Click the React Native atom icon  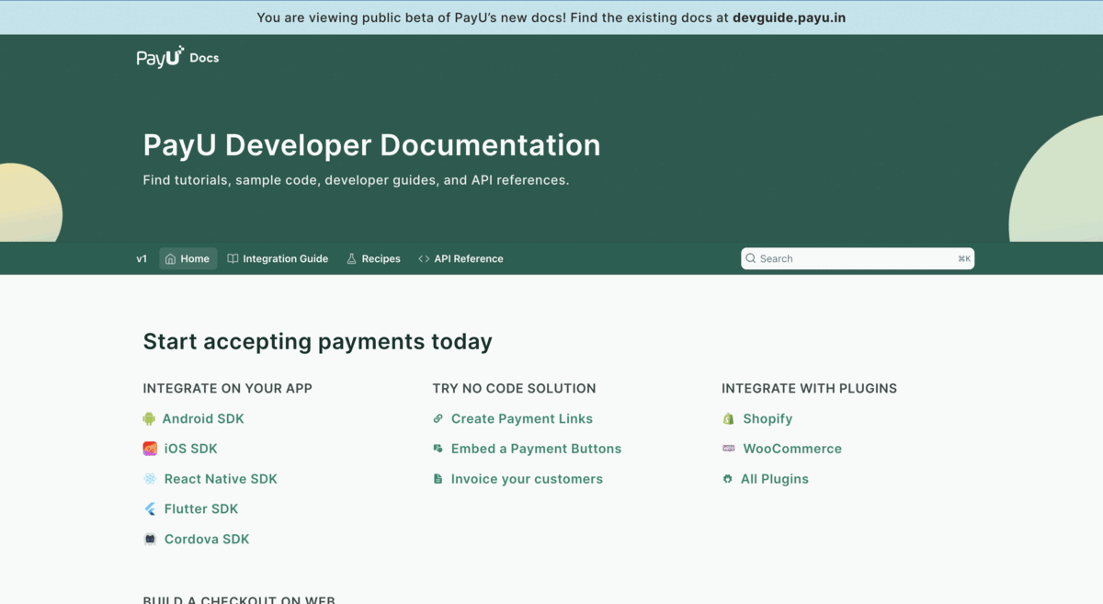[150, 479]
